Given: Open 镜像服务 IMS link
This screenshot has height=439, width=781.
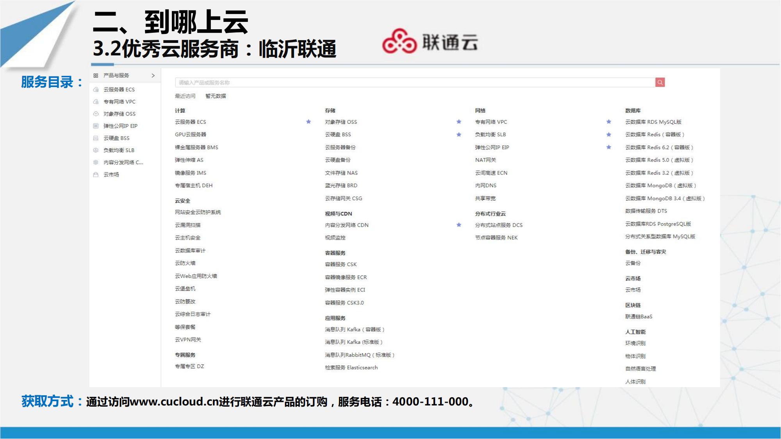Looking at the screenshot, I should (191, 173).
